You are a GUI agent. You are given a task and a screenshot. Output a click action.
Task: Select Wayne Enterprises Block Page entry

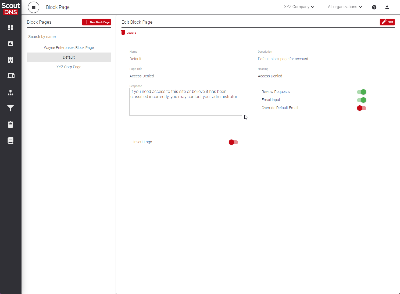tap(69, 48)
